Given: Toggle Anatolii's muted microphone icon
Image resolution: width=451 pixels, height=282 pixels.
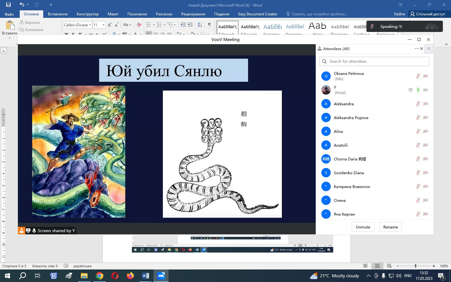Looking at the screenshot, I should [418, 145].
